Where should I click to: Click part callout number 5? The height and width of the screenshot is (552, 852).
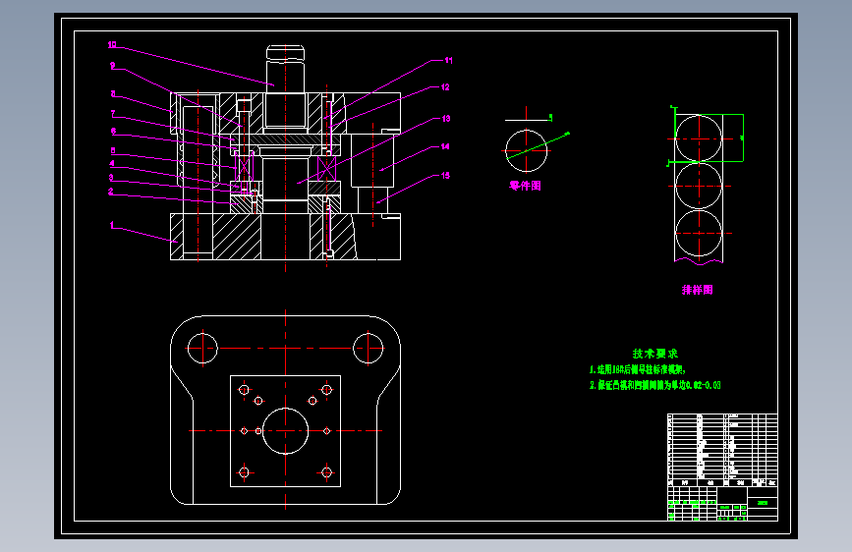[112, 150]
